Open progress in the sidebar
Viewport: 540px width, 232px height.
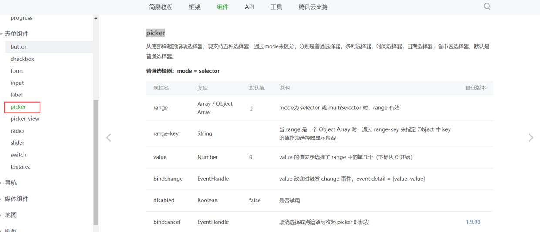click(21, 18)
